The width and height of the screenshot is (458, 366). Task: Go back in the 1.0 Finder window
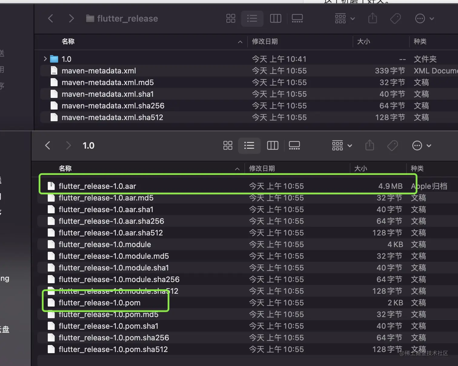[x=48, y=146]
